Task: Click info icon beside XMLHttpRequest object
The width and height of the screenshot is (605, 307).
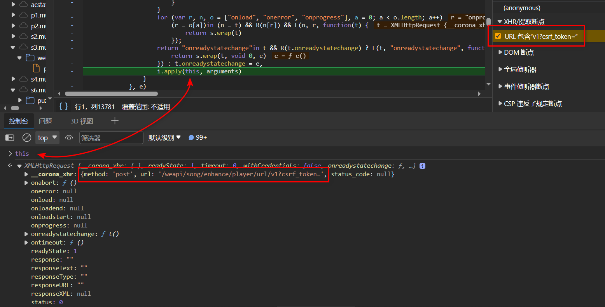Action: pyautogui.click(x=422, y=166)
